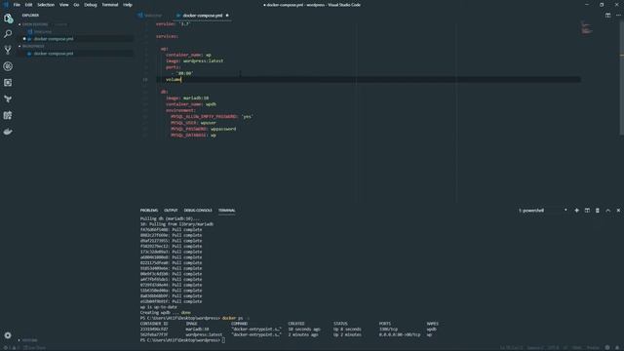Open the File menu
Viewport: 624px width, 351px height.
coord(17,5)
